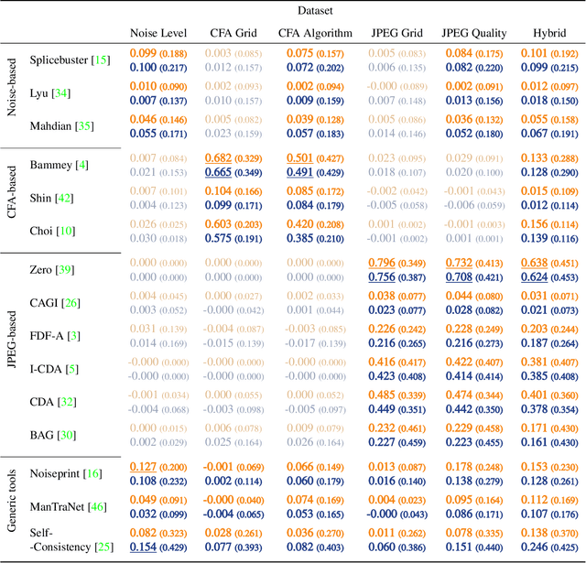Select underlined value 0.732 under JPEG Quality

[x=459, y=263]
